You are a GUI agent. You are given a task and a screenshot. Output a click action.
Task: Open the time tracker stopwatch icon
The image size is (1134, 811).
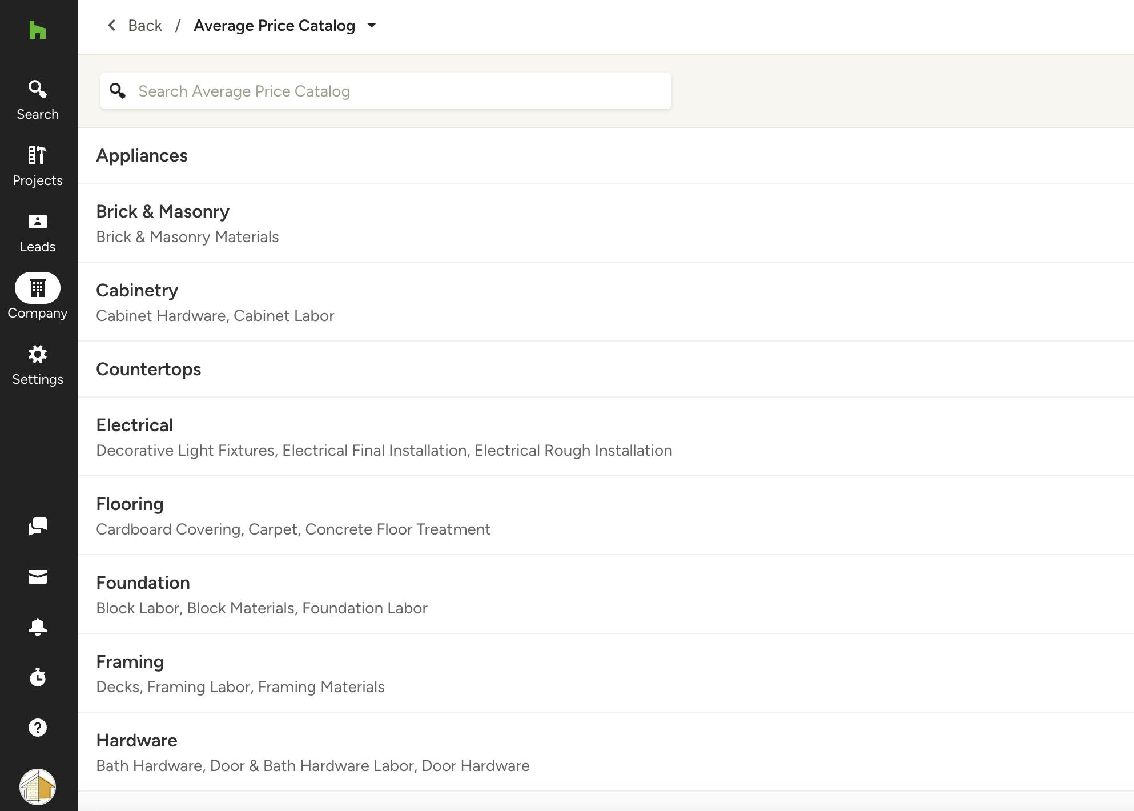point(38,677)
